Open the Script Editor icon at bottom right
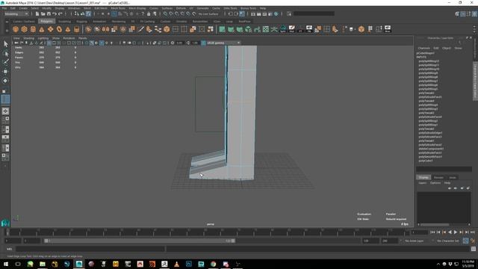Image resolution: width=478 pixels, height=269 pixels. coord(473,249)
